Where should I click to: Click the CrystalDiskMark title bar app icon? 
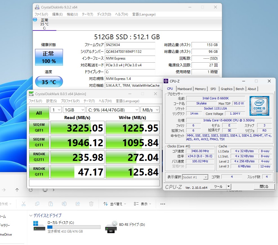(31, 94)
